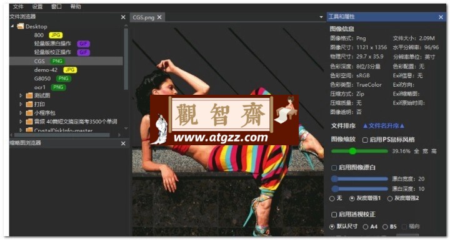
Task: Fit image height with 高 button
Action: tap(434, 151)
